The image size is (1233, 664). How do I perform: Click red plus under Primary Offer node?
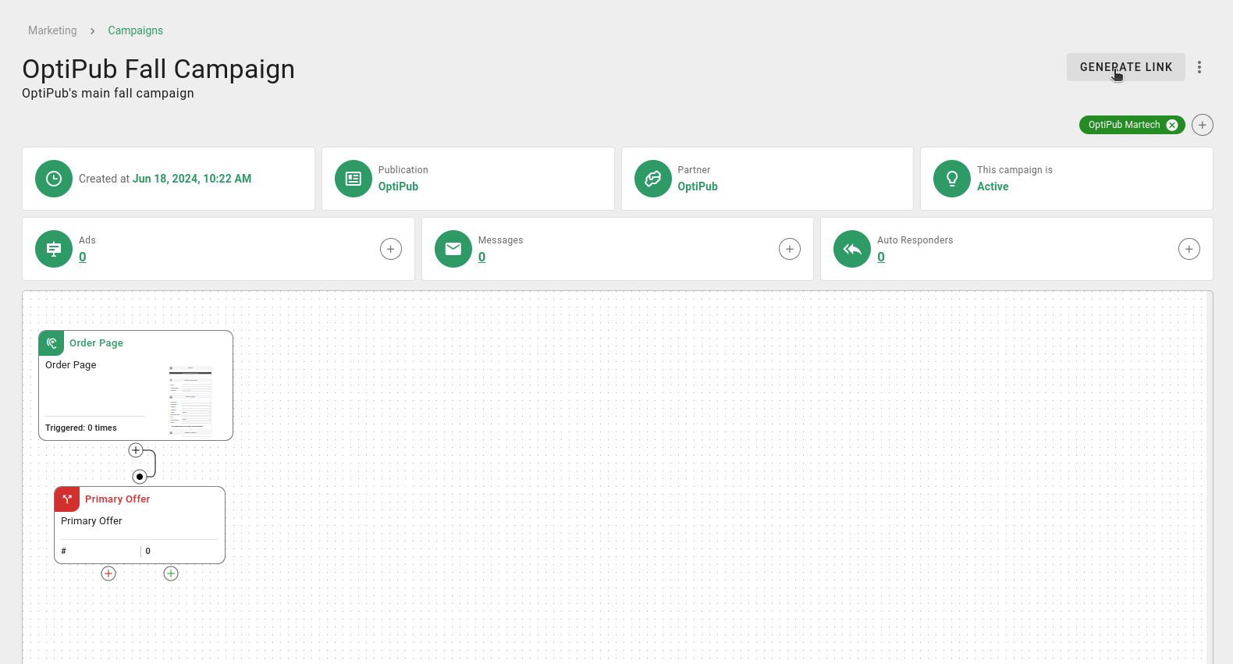108,573
